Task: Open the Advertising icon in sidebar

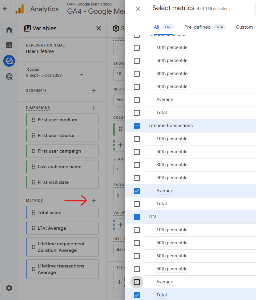Action: 9,77
